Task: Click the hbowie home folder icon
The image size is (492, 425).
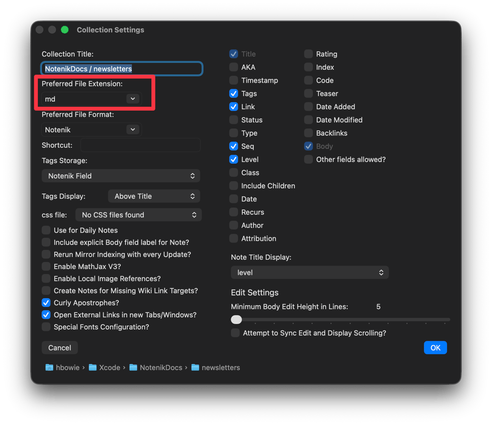Action: pyautogui.click(x=49, y=367)
